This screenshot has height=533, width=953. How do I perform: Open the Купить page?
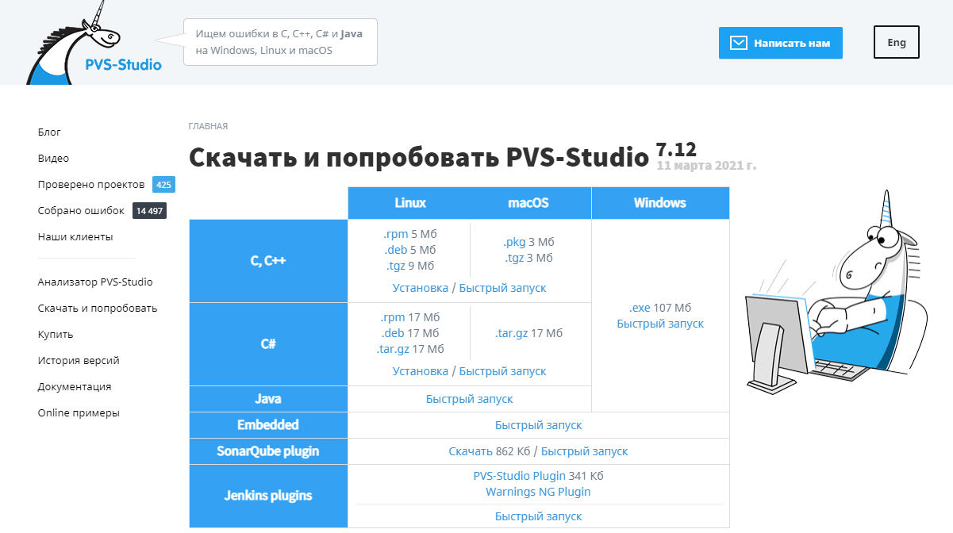click(x=56, y=334)
